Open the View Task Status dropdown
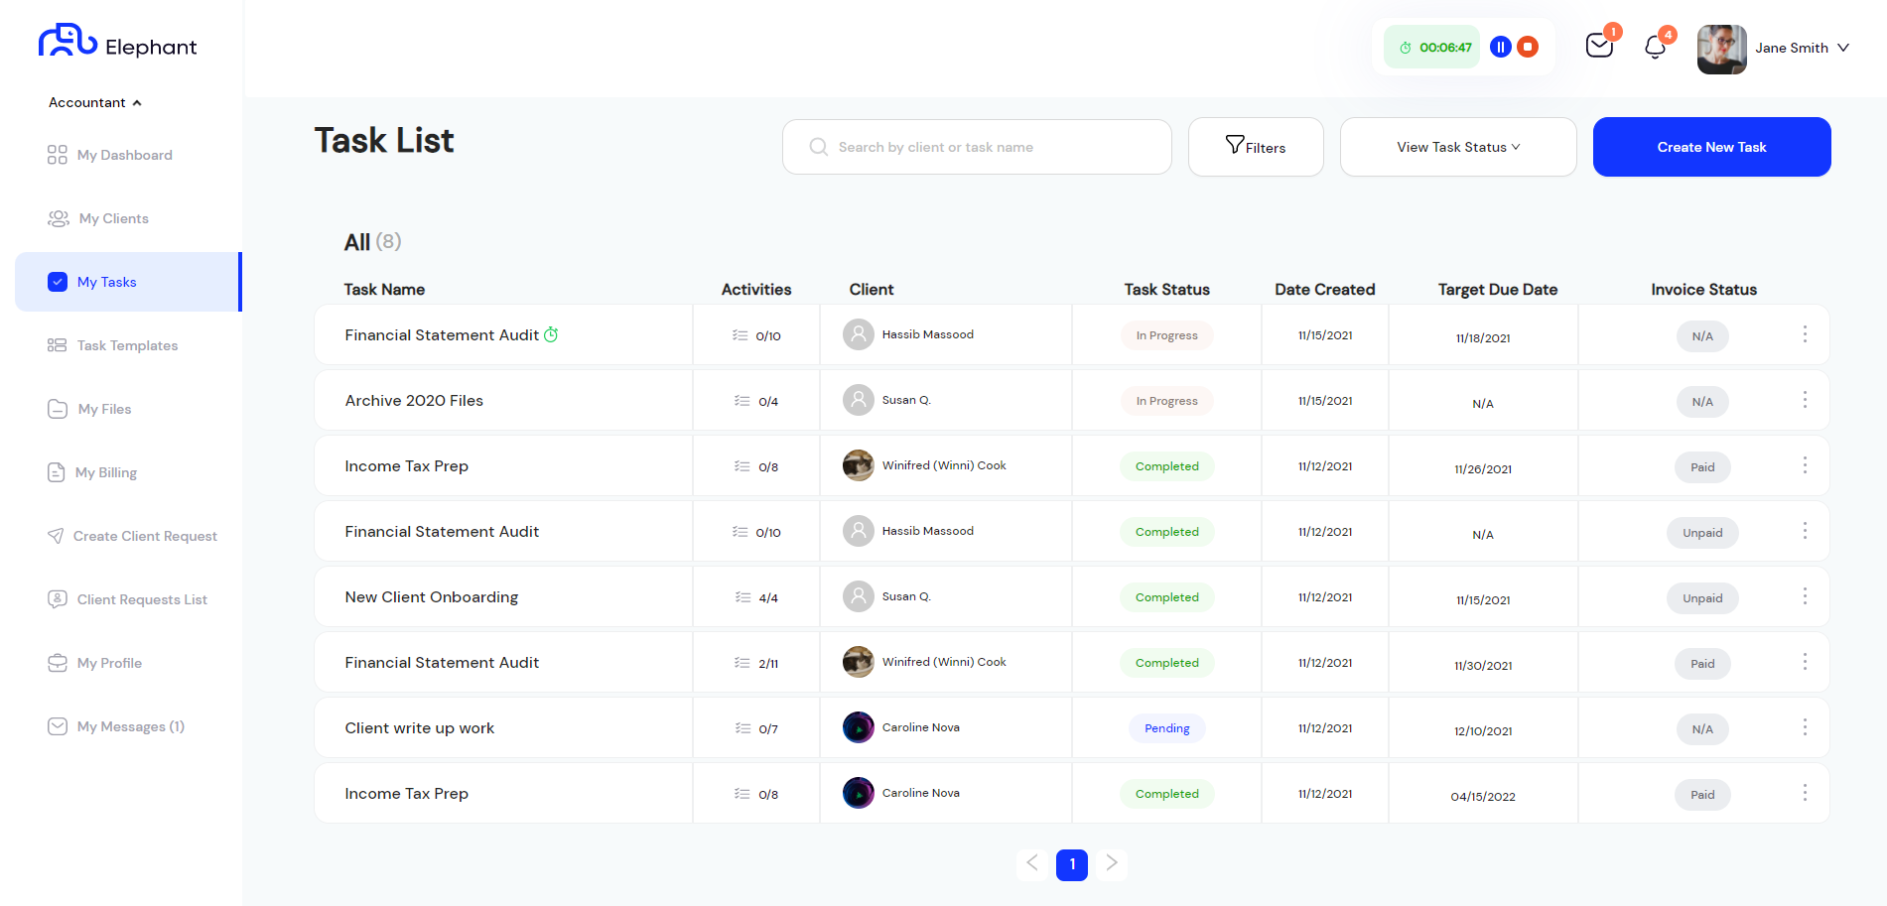This screenshot has width=1887, height=906. (x=1457, y=147)
